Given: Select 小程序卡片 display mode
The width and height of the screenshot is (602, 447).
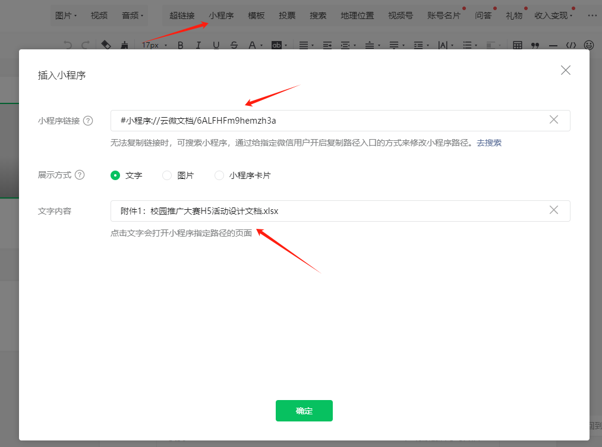Looking at the screenshot, I should (219, 175).
